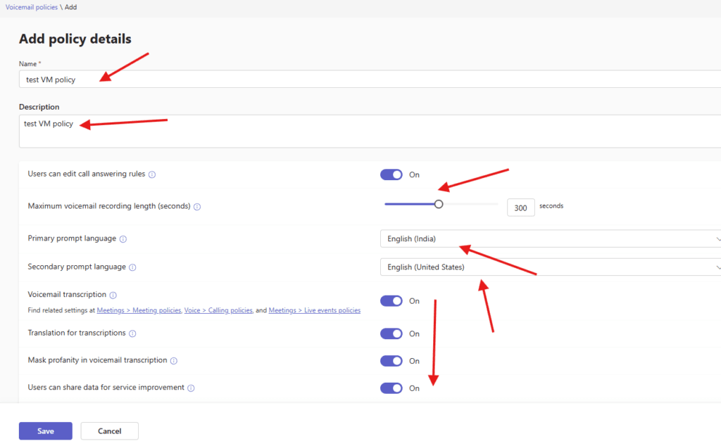Turn off Voicemail transcription toggle
The height and width of the screenshot is (446, 721).
point(391,301)
